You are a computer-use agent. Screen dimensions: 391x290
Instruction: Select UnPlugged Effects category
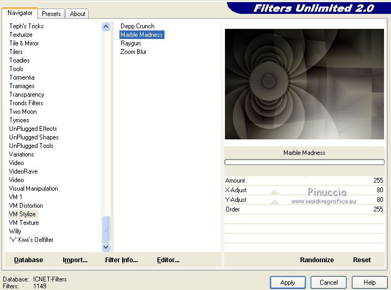click(x=33, y=129)
